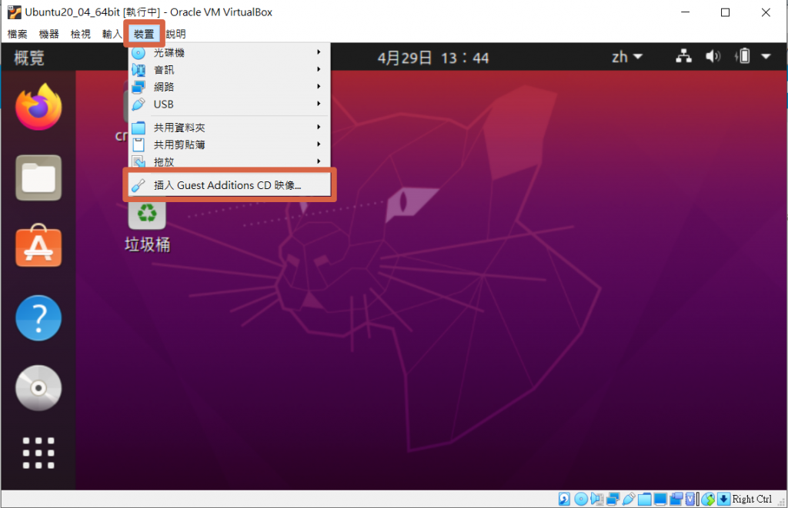This screenshot has height=508, width=788.
Task: Click the Right Ctrl host key label
Action: (752, 499)
